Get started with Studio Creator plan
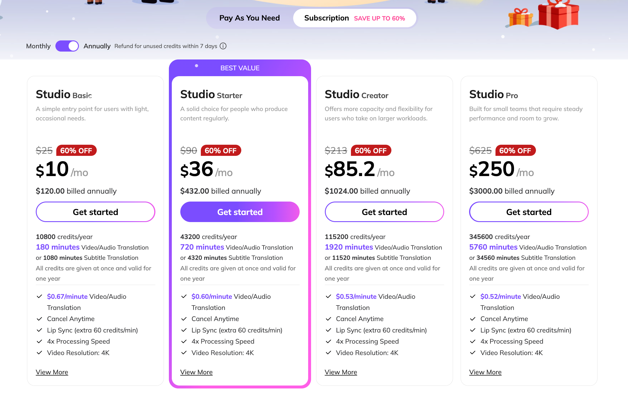 coord(384,212)
